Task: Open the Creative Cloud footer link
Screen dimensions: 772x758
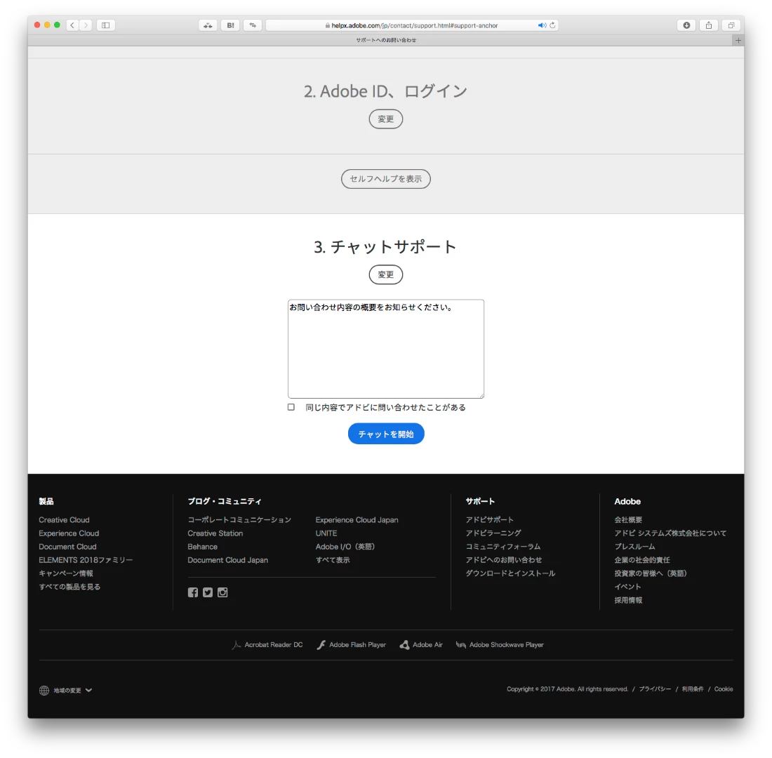Action: point(64,520)
